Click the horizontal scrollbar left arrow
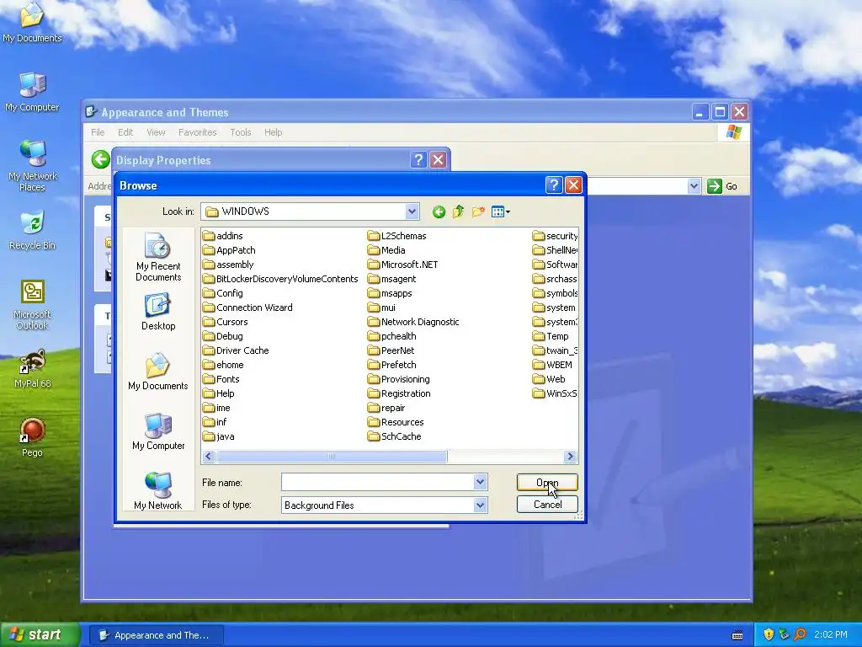 (209, 456)
